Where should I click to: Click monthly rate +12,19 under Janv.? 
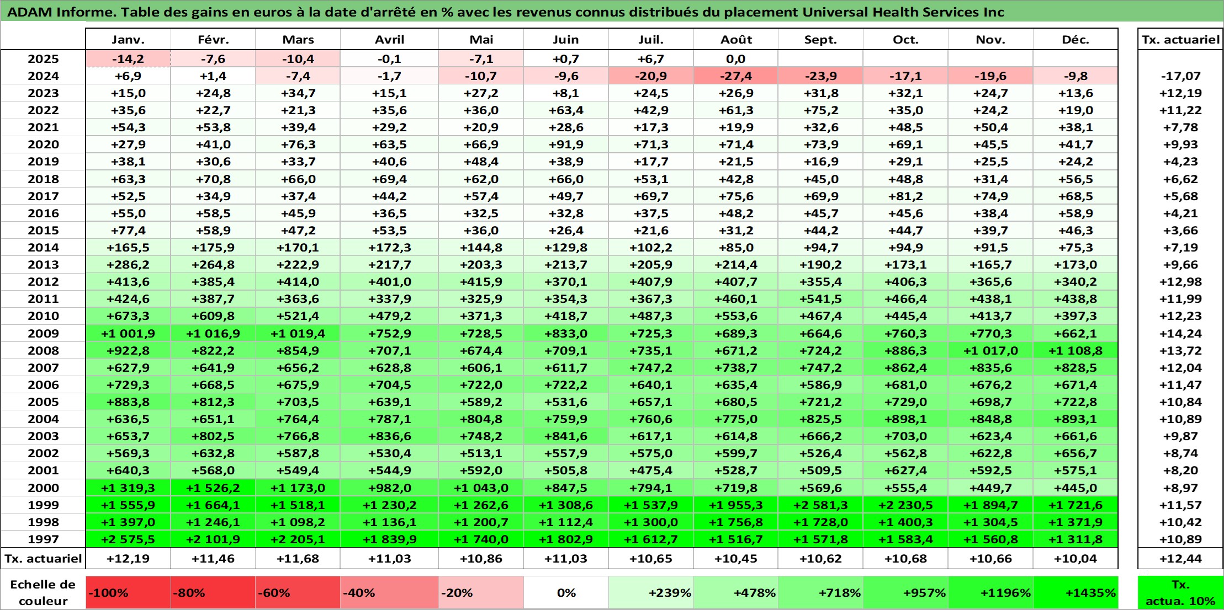[128, 559]
